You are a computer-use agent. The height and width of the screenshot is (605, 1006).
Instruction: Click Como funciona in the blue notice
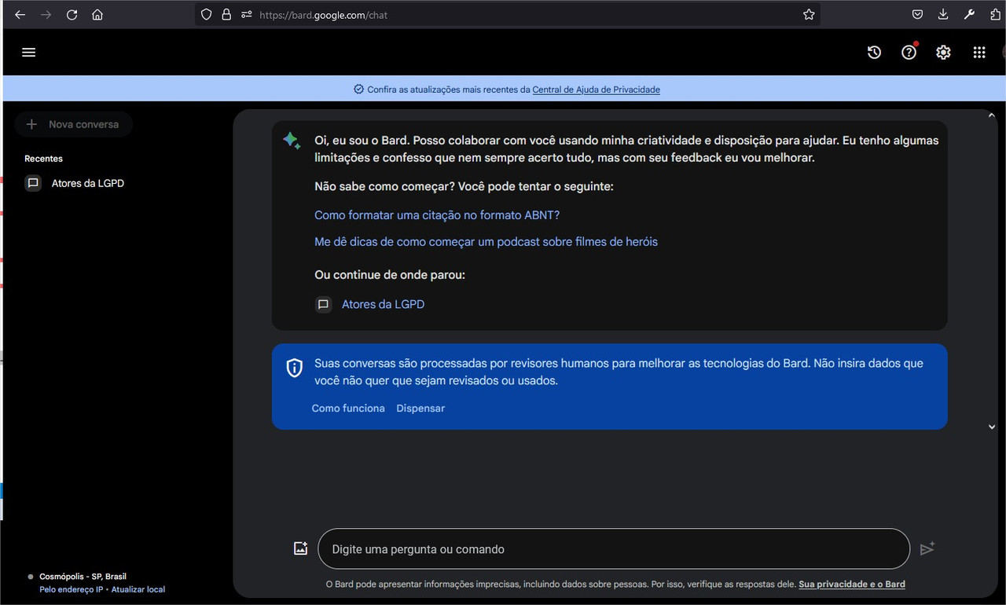pos(348,408)
